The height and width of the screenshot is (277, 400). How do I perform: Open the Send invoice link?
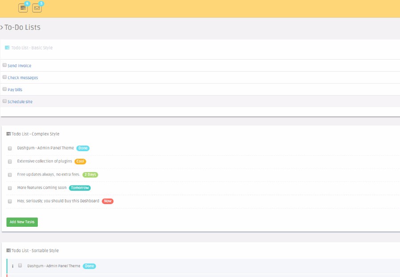20,66
